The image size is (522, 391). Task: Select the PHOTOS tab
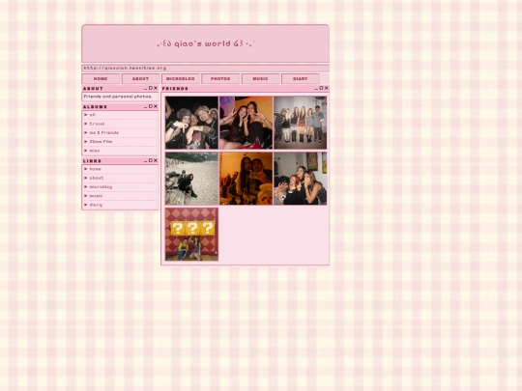click(220, 79)
